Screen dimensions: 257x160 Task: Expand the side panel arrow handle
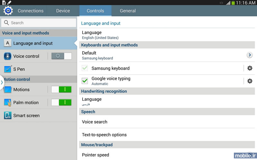[2, 83]
